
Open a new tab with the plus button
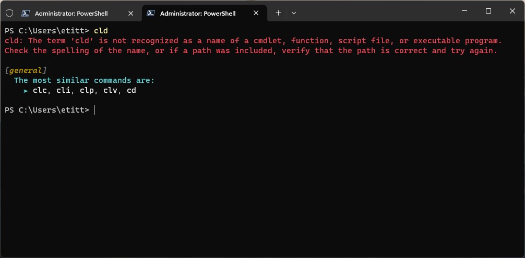point(278,13)
